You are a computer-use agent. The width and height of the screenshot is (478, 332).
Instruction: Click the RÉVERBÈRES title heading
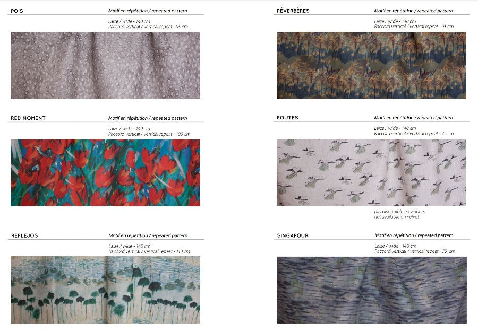click(293, 11)
